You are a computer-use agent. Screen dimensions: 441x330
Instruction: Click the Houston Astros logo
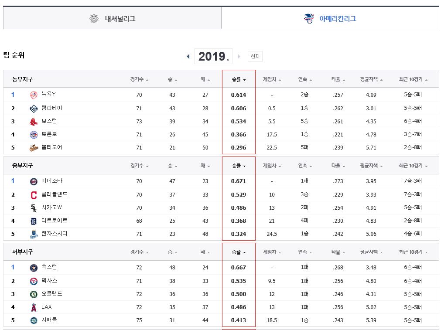[x=34, y=268]
